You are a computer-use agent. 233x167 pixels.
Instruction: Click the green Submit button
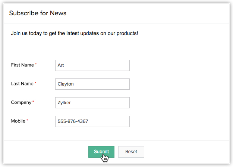pyautogui.click(x=101, y=152)
